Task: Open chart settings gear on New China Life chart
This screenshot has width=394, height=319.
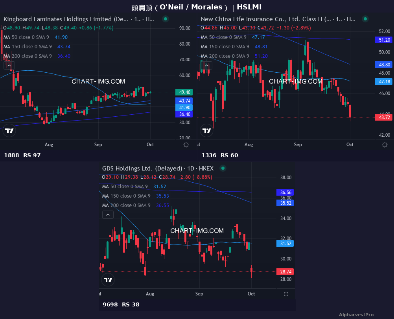Action: coord(385,145)
